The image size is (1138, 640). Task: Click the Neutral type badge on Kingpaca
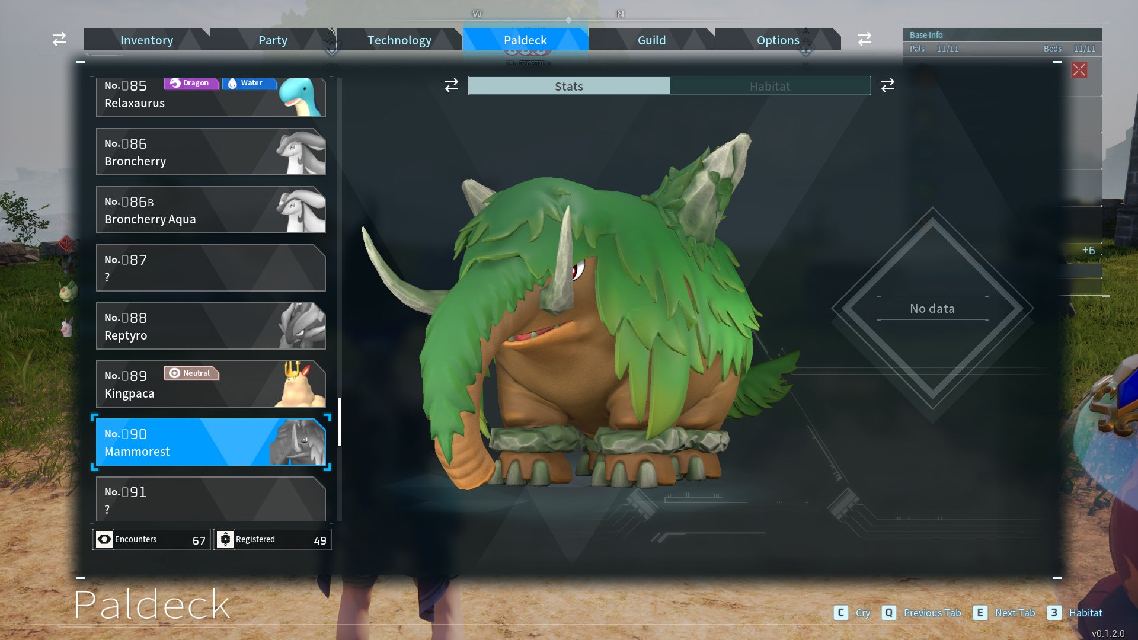click(191, 373)
